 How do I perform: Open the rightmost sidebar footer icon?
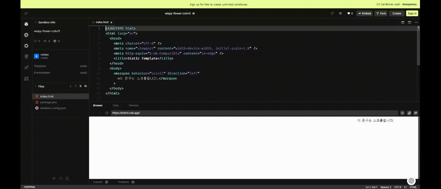[x=67, y=178]
